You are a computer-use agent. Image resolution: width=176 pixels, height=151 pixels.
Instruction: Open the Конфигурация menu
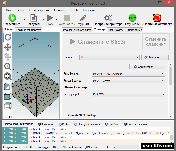[x=39, y=10]
